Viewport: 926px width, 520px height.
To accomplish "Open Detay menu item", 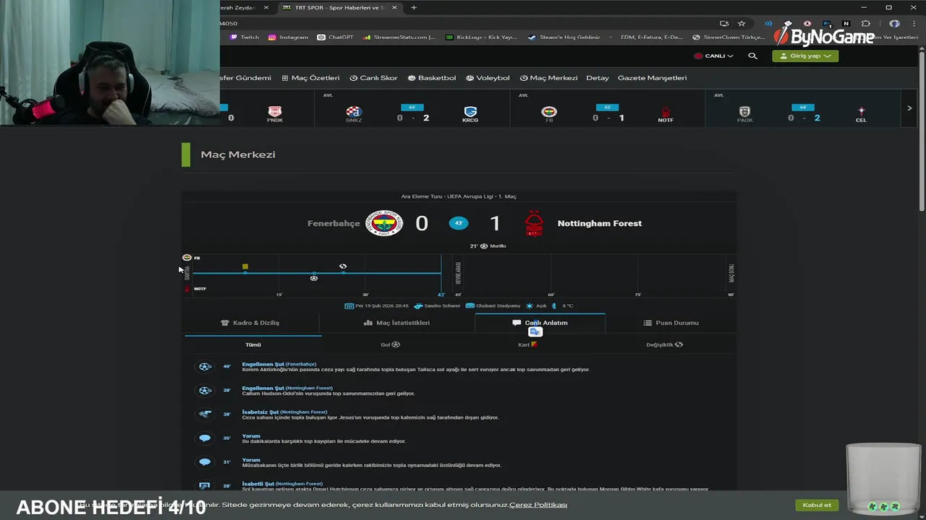I will pyautogui.click(x=598, y=78).
